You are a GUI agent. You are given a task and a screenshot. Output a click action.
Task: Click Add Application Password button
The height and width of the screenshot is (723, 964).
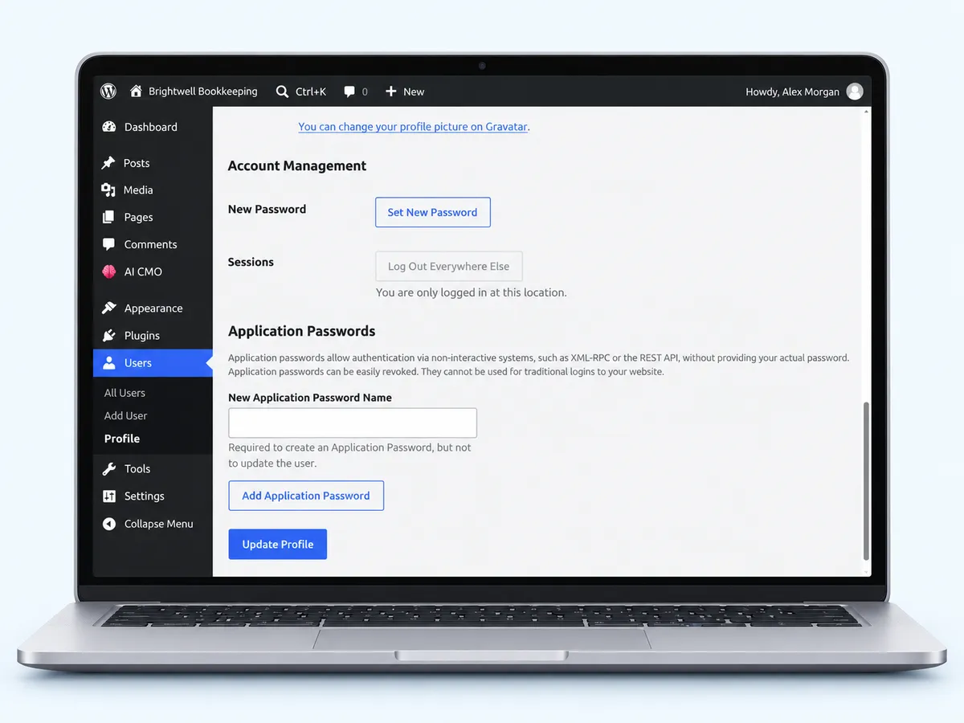pos(306,496)
